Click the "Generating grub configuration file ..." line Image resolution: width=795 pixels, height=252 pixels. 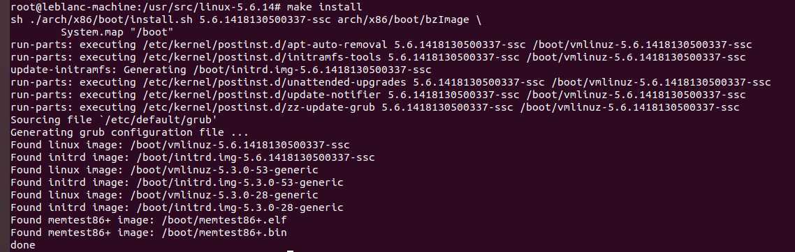(129, 132)
